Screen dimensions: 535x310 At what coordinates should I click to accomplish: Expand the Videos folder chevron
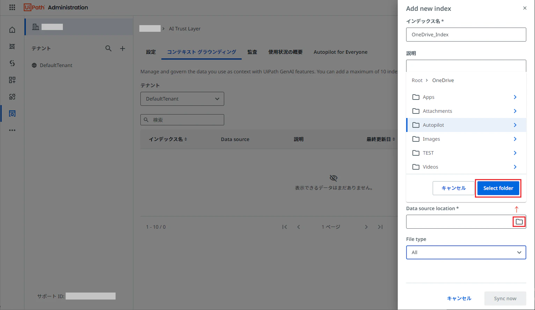515,167
